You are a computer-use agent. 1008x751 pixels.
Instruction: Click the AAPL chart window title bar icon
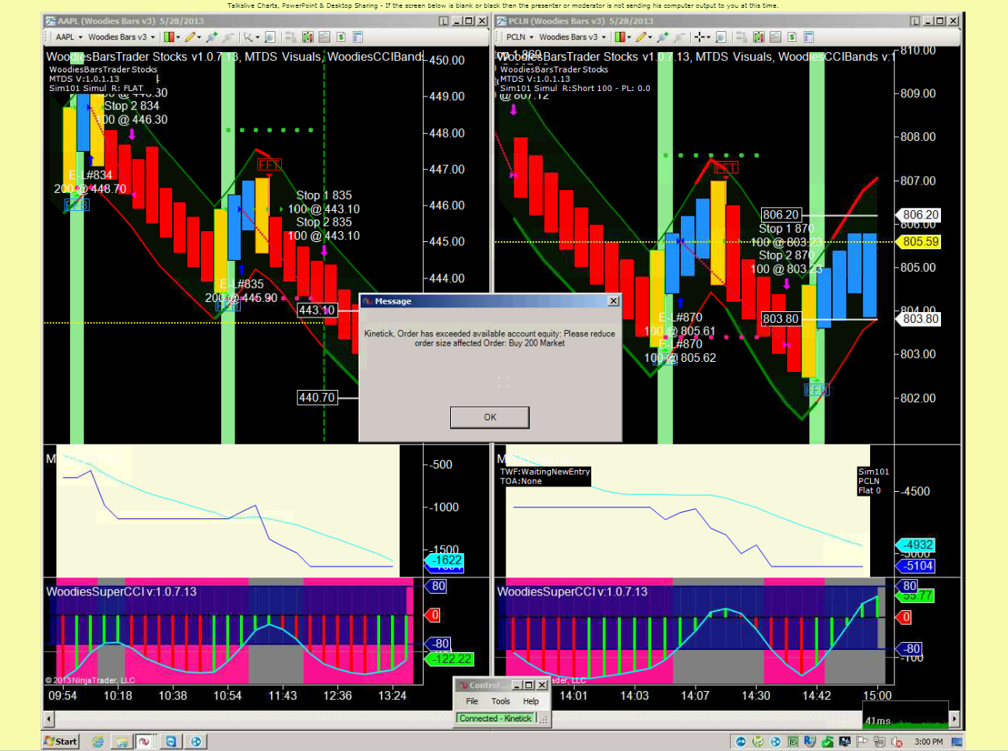point(51,21)
